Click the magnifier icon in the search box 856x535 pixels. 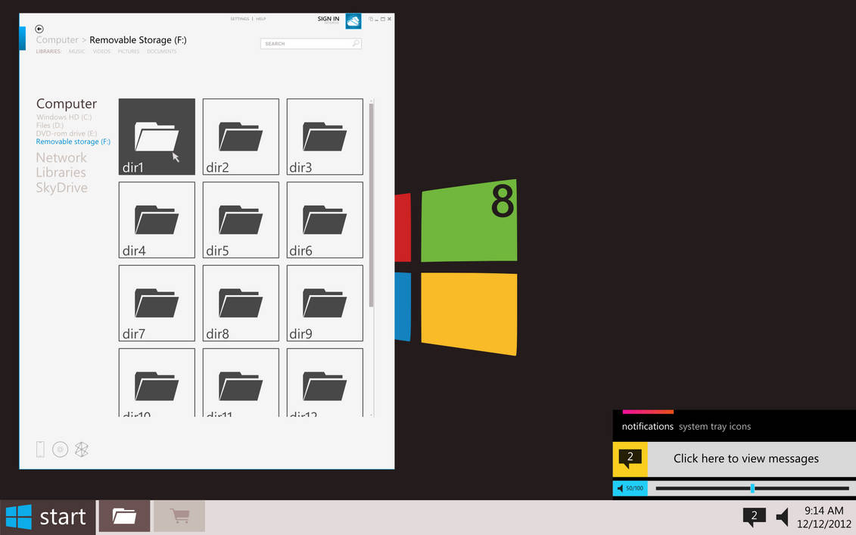tap(356, 43)
